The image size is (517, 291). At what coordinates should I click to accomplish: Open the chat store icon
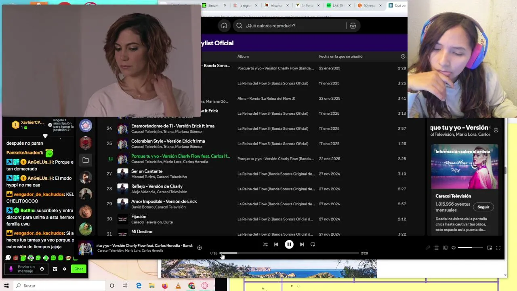click(55, 269)
